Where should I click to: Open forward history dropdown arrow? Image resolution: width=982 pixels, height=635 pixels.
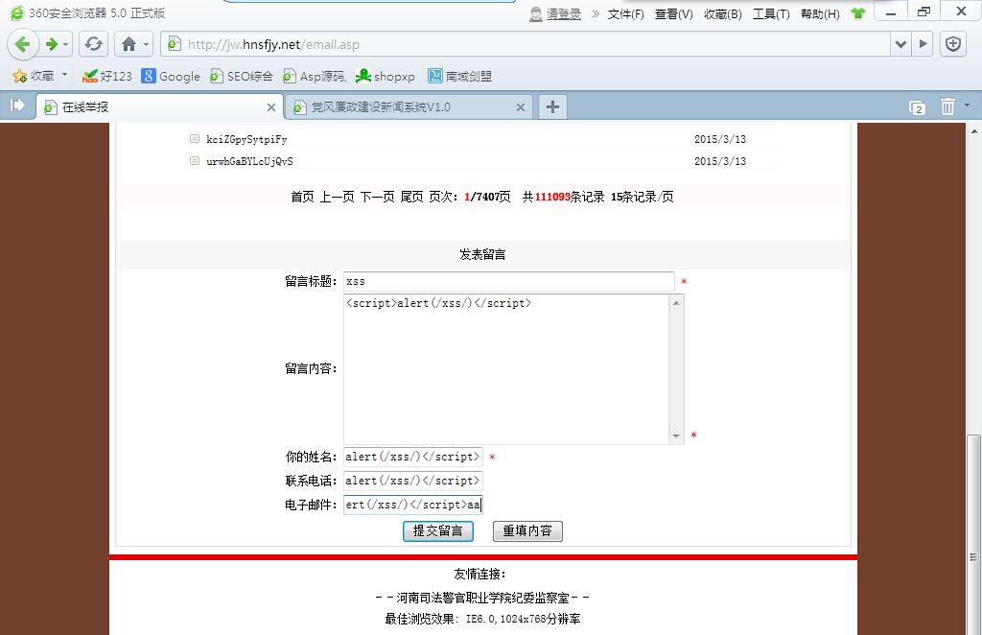(65, 44)
